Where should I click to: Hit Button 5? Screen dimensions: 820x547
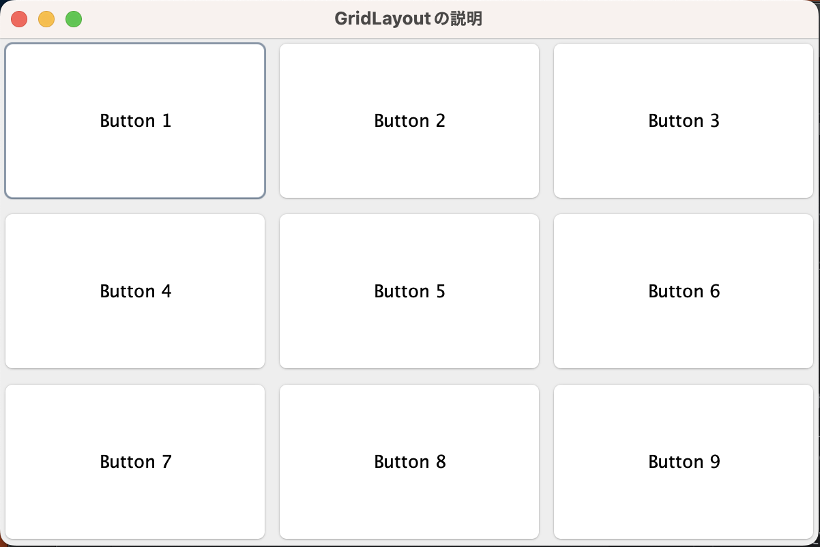[x=409, y=291]
